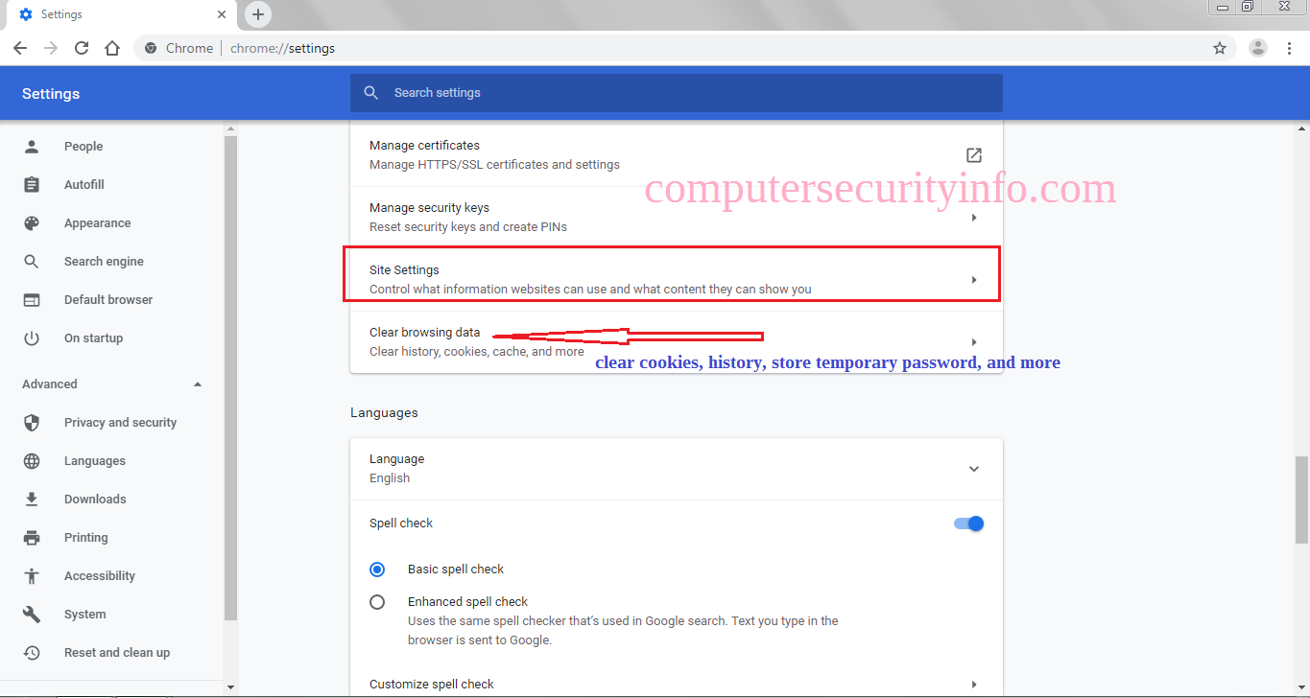Click the Printing printer icon

(32, 538)
